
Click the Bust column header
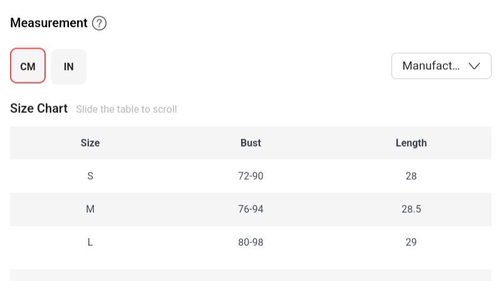click(250, 143)
